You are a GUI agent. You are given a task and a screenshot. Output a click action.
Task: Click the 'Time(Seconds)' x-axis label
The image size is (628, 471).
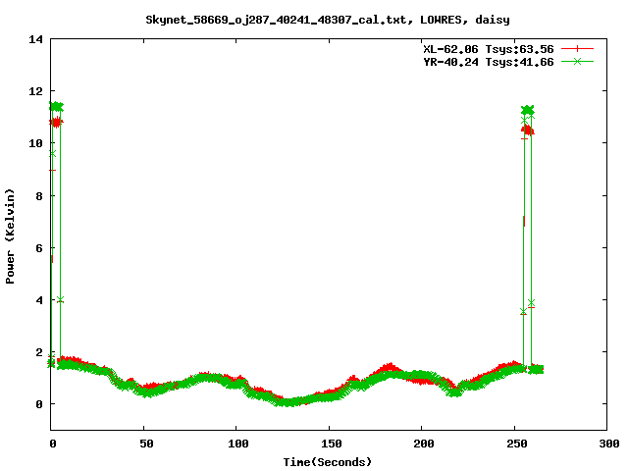click(327, 462)
